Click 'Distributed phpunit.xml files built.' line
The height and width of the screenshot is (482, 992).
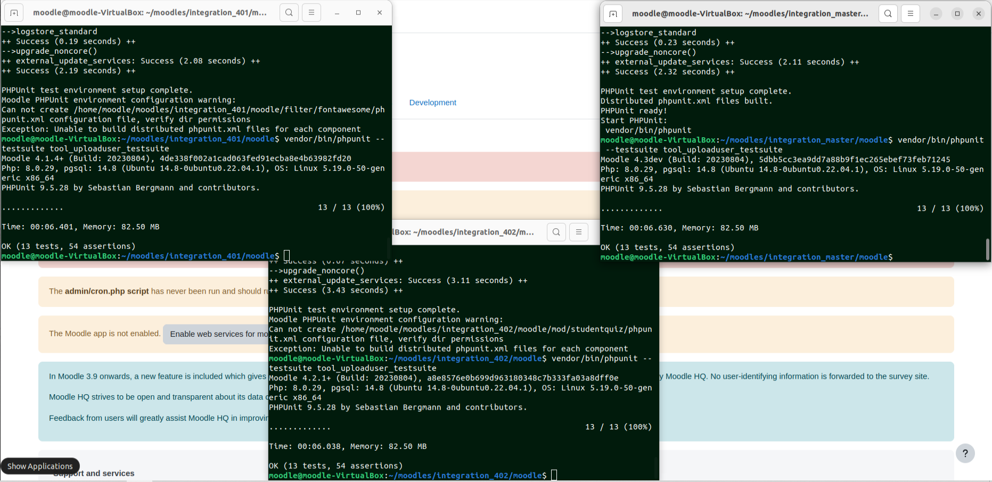click(x=686, y=101)
